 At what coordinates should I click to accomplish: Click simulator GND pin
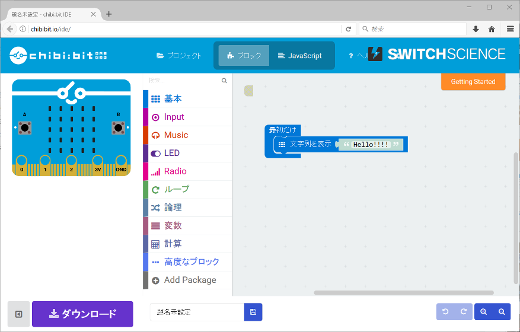(121, 165)
